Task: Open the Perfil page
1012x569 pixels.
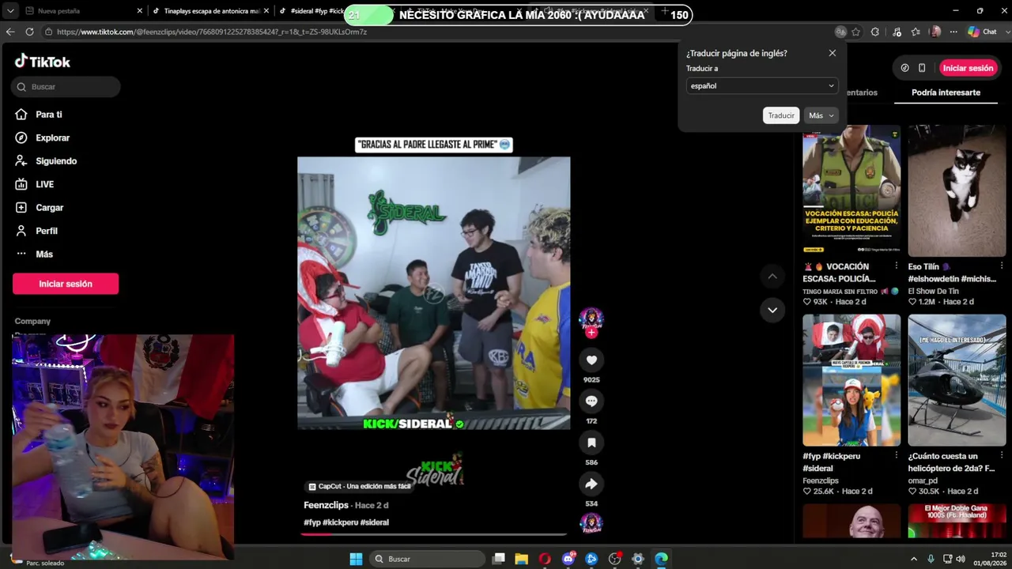Action: [47, 231]
